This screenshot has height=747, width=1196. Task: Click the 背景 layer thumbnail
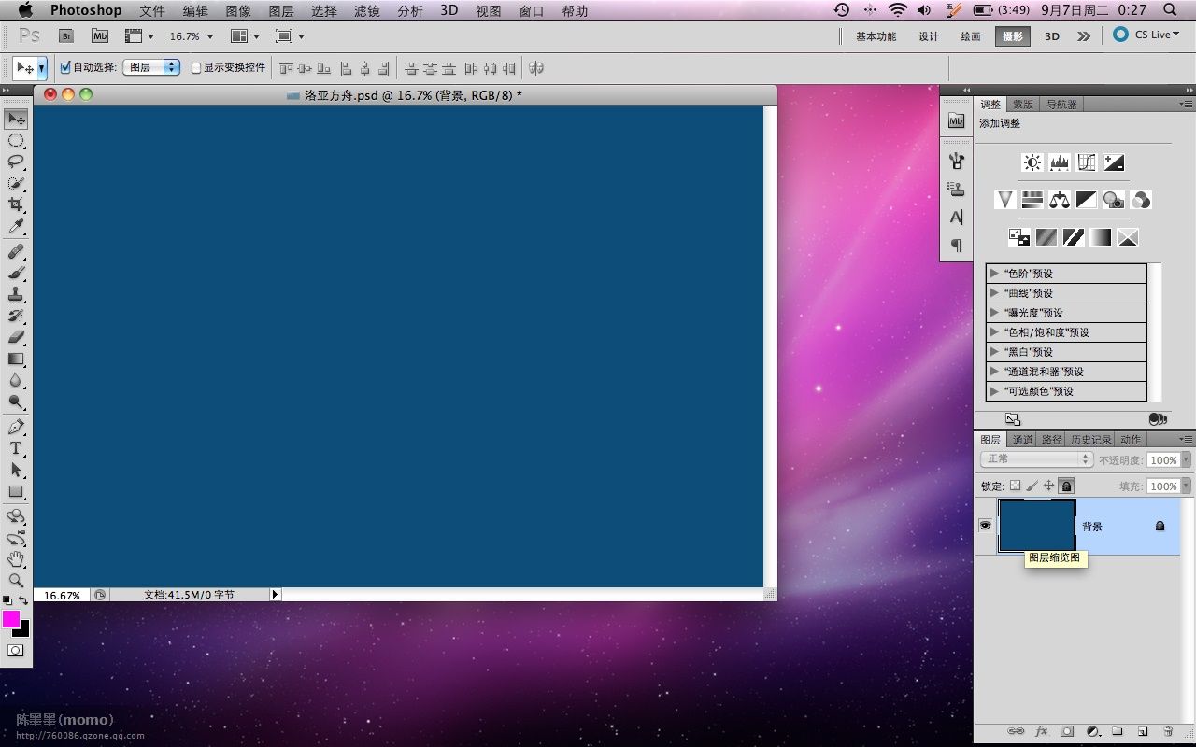(x=1036, y=526)
